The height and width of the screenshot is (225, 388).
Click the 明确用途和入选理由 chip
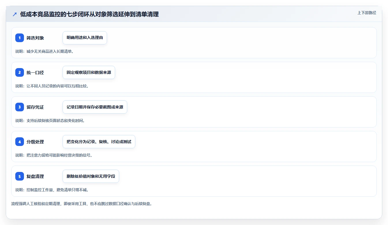coord(85,38)
